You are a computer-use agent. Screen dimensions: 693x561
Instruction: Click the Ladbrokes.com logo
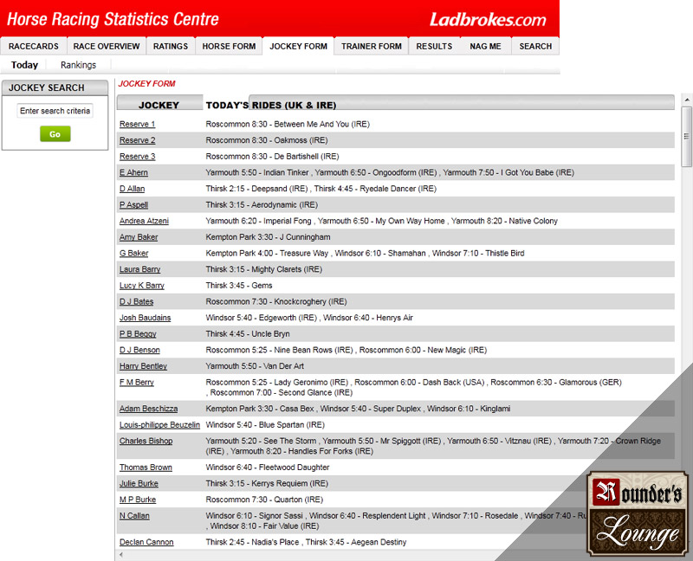(x=488, y=19)
